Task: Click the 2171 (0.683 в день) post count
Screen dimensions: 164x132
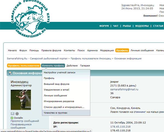Action: pyautogui.click(x=123, y=86)
